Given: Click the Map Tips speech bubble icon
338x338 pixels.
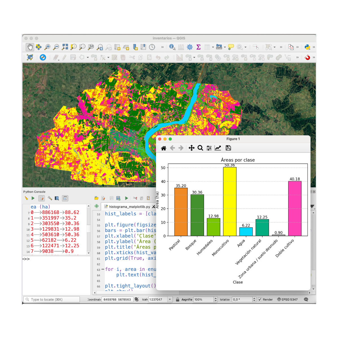Looking at the screenshot, I should 231,47.
